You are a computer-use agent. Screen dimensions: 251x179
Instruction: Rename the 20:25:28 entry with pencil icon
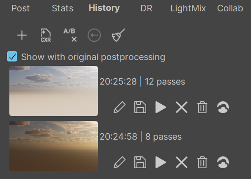point(120,107)
